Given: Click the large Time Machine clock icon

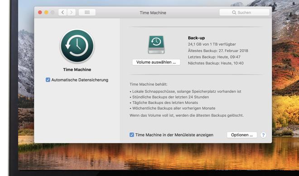Looking at the screenshot, I should 77,46.
